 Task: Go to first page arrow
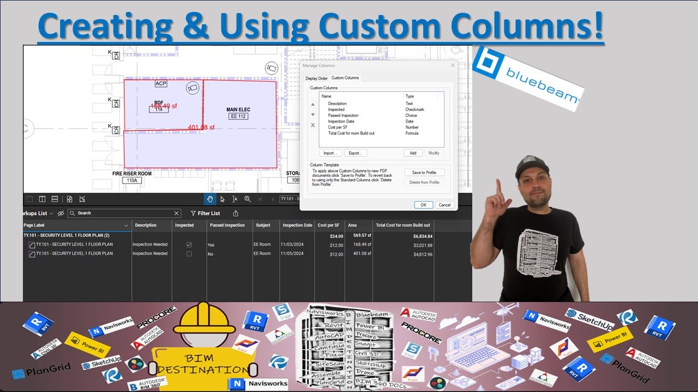click(261, 199)
